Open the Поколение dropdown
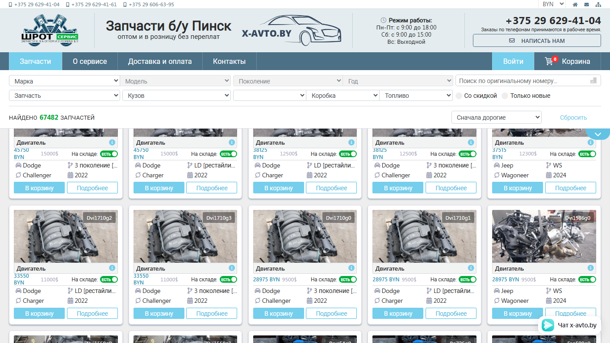The image size is (610, 343). tap(288, 81)
